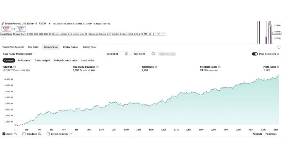Open the Crypto Pairs Screener tab
The height and width of the screenshot is (158, 282).
[13, 47]
